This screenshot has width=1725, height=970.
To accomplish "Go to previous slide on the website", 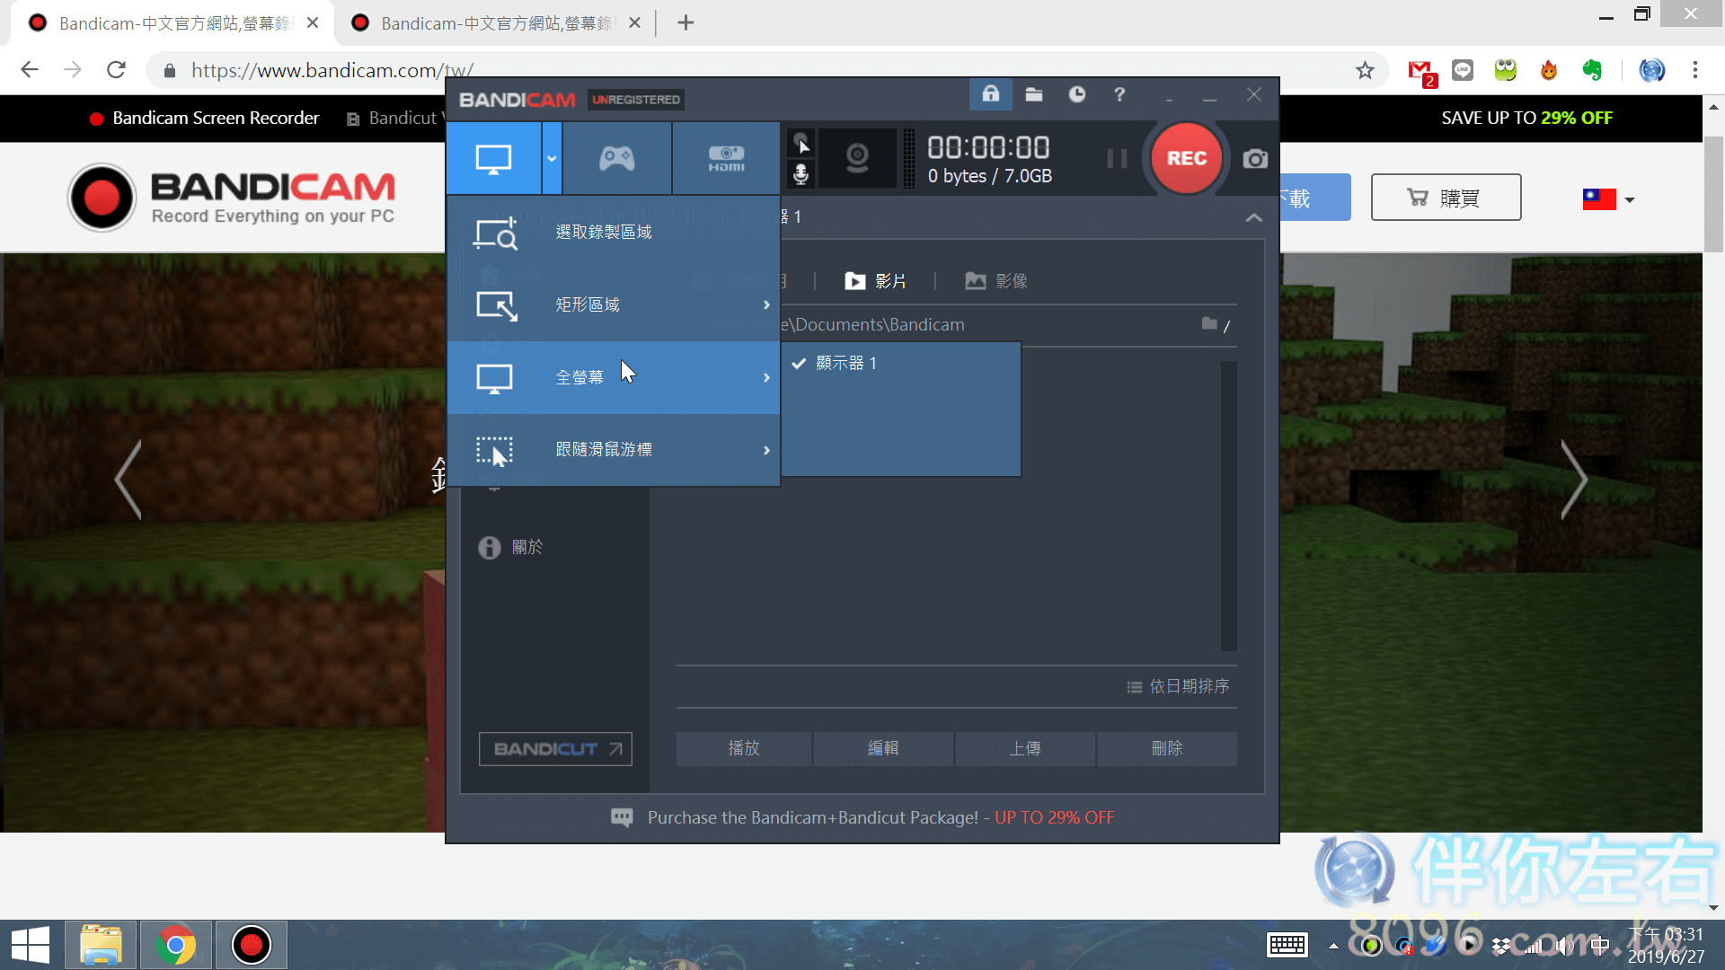I will point(128,479).
